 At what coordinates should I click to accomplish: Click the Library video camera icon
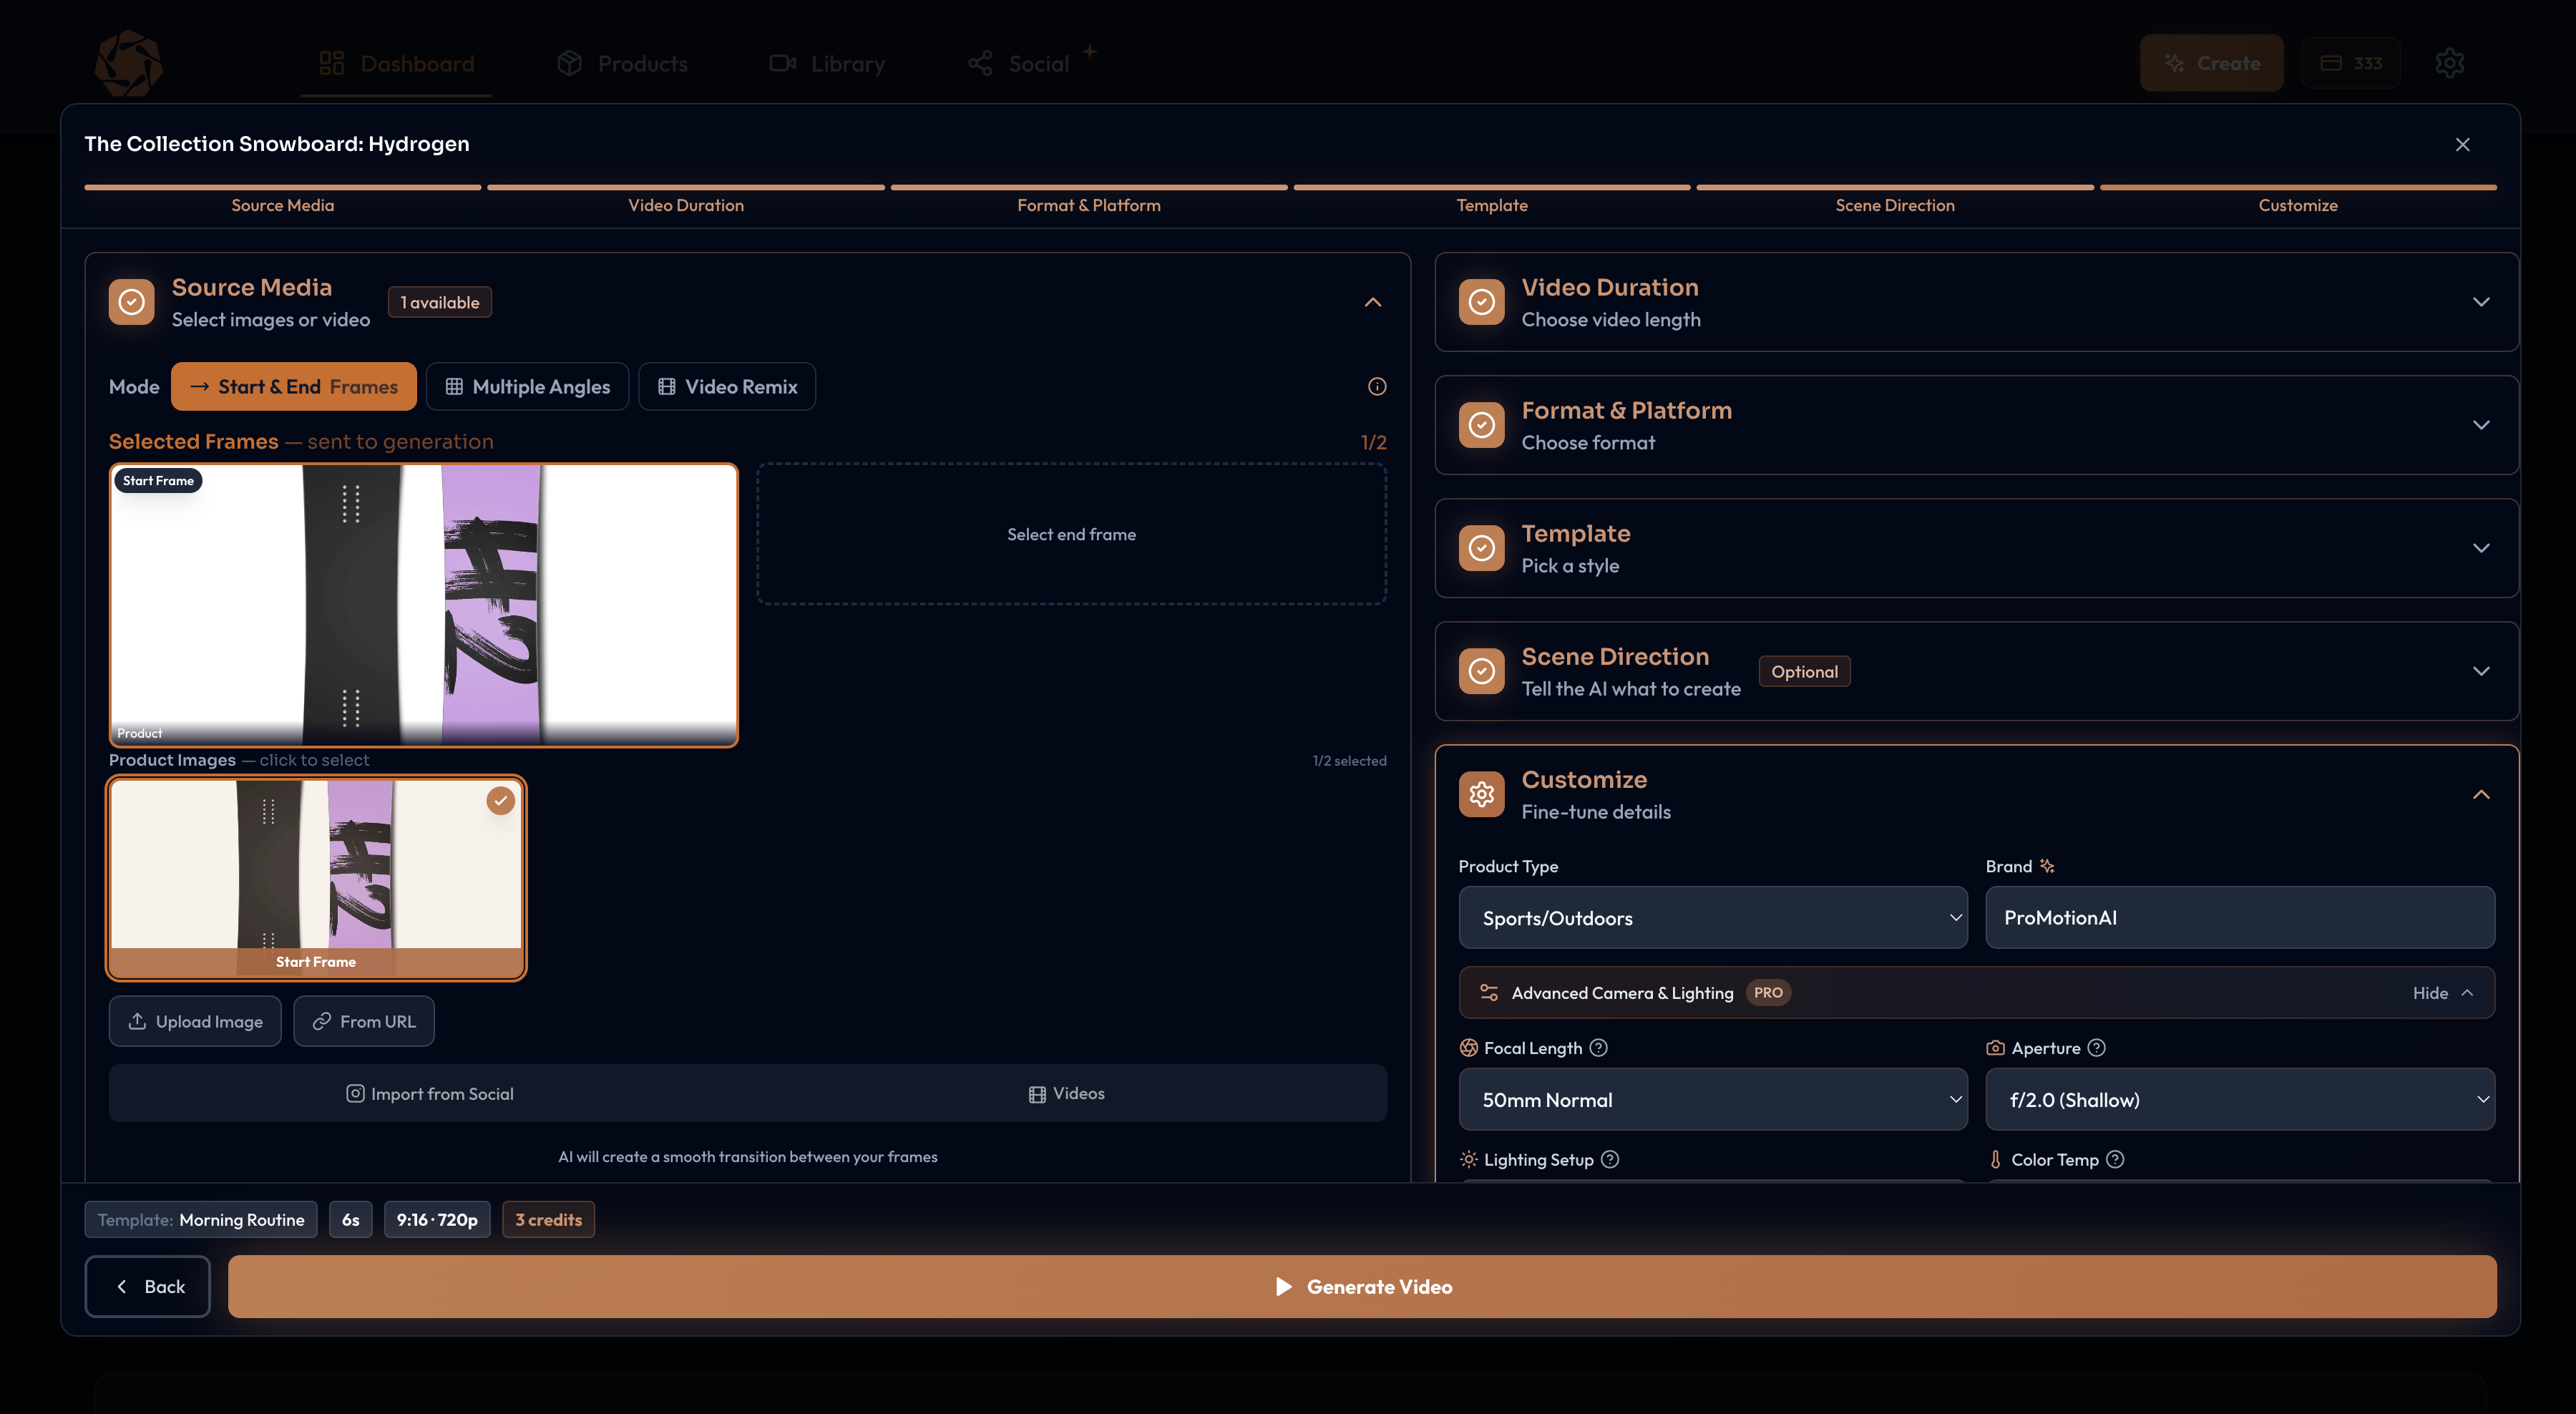click(783, 63)
